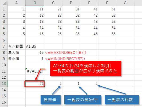Click cell C13 containing search value 4
The height and width of the screenshot is (107, 142).
click(x=53, y=83)
